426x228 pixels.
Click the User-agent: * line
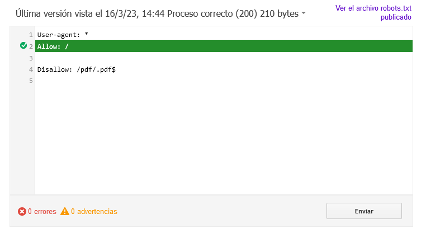tap(224, 35)
